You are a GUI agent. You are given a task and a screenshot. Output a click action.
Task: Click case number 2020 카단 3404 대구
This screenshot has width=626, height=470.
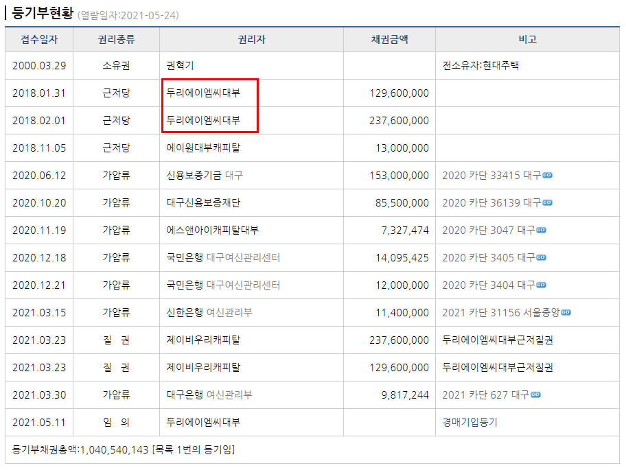pos(489,285)
